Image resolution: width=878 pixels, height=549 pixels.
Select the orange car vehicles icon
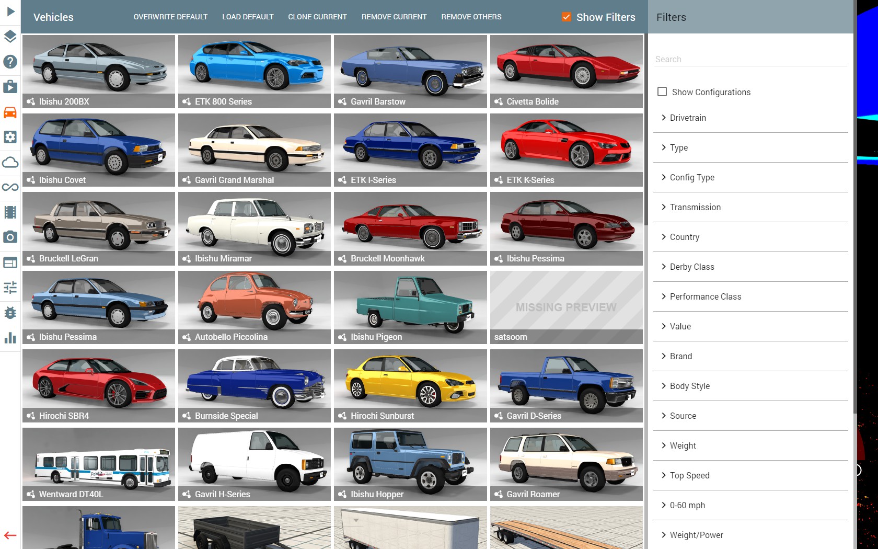[10, 112]
